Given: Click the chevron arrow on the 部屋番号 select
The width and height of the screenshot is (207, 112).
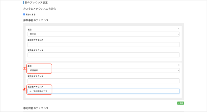Looking at the screenshot, I should tap(178, 70).
